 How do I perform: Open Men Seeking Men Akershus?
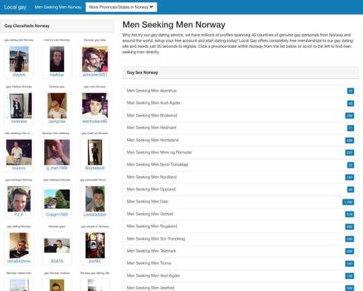[x=241, y=91]
